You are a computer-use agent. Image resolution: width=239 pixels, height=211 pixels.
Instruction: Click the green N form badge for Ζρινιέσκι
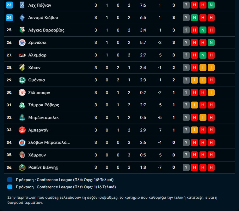(211, 43)
